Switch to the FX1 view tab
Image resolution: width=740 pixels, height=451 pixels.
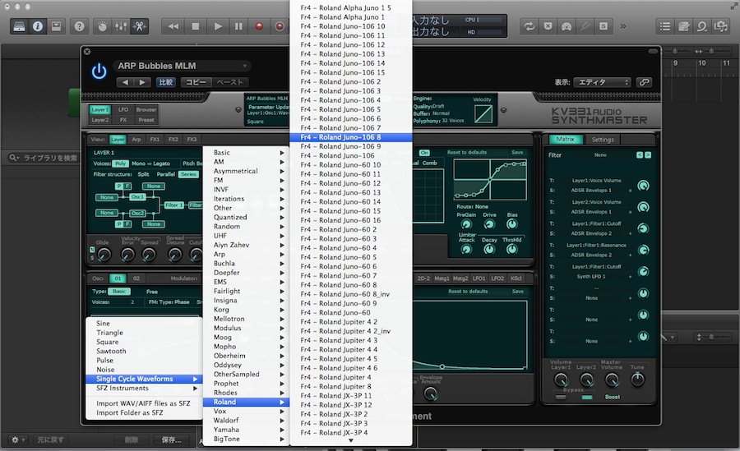pos(155,139)
